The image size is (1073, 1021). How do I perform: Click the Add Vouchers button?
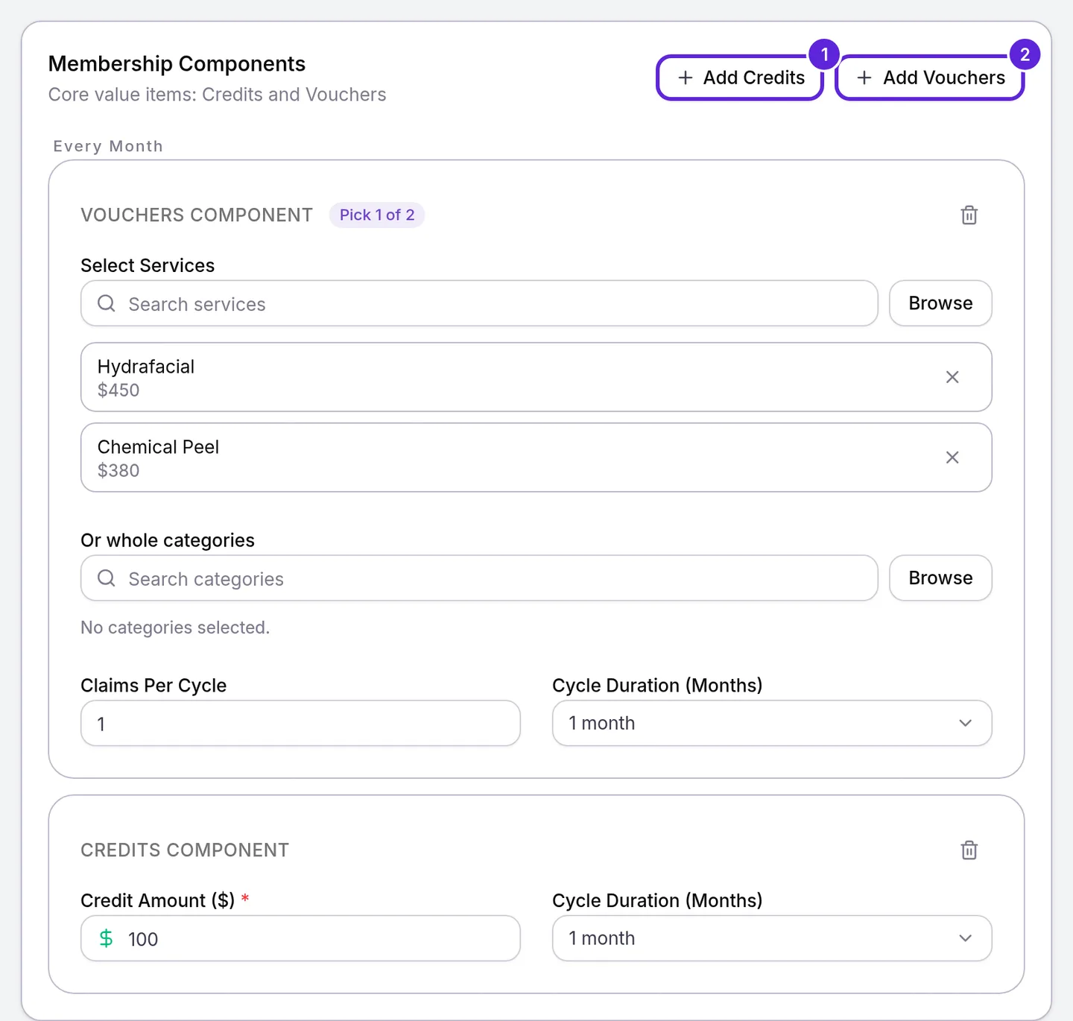tap(930, 78)
